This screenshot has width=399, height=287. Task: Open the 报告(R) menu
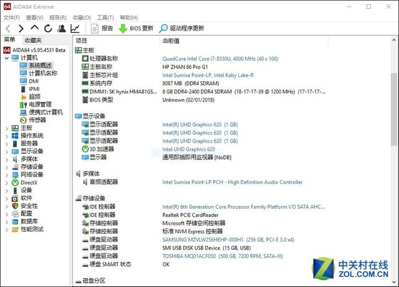pos(57,17)
